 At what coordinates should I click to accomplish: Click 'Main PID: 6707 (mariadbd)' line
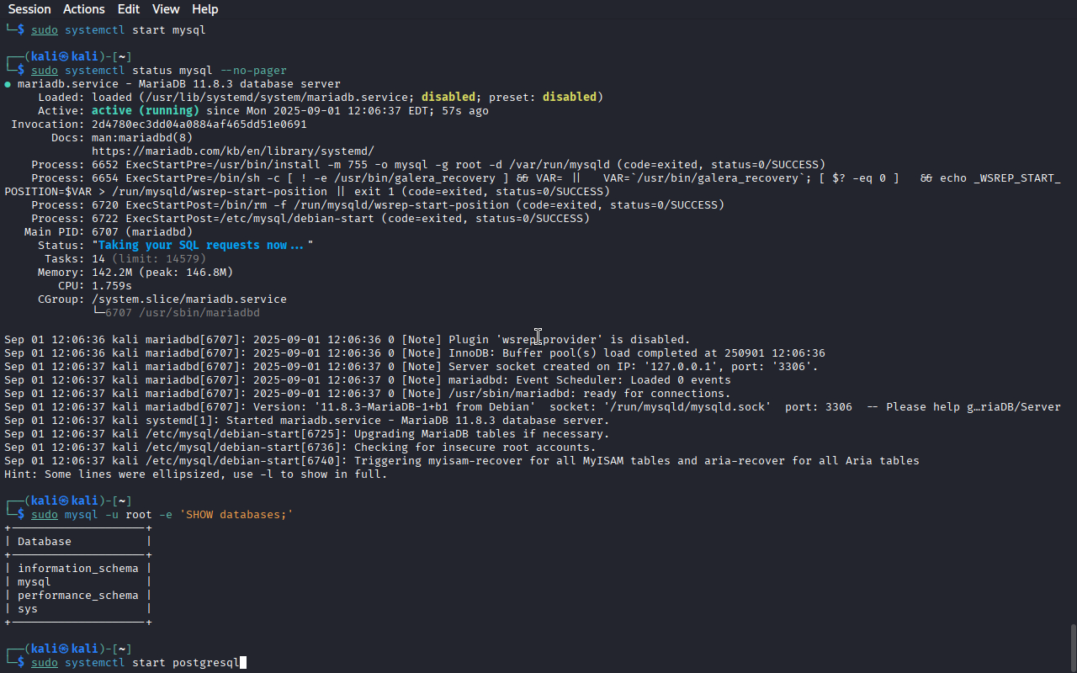109,232
